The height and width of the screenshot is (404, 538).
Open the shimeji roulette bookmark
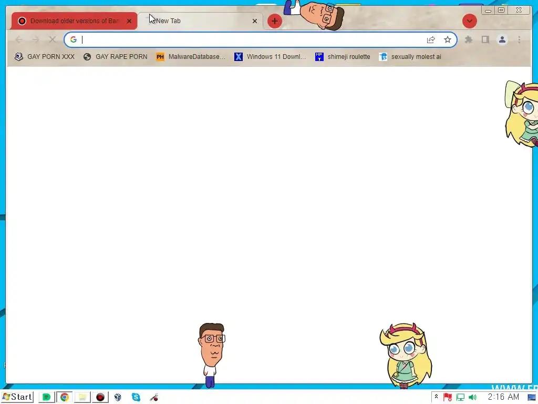(x=343, y=57)
